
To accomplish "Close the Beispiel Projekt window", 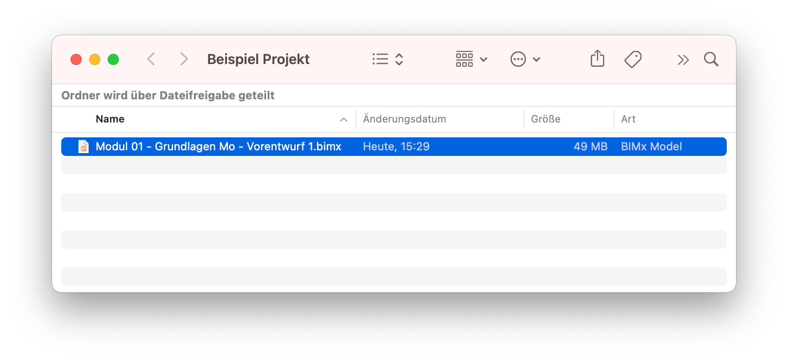I will 76,59.
